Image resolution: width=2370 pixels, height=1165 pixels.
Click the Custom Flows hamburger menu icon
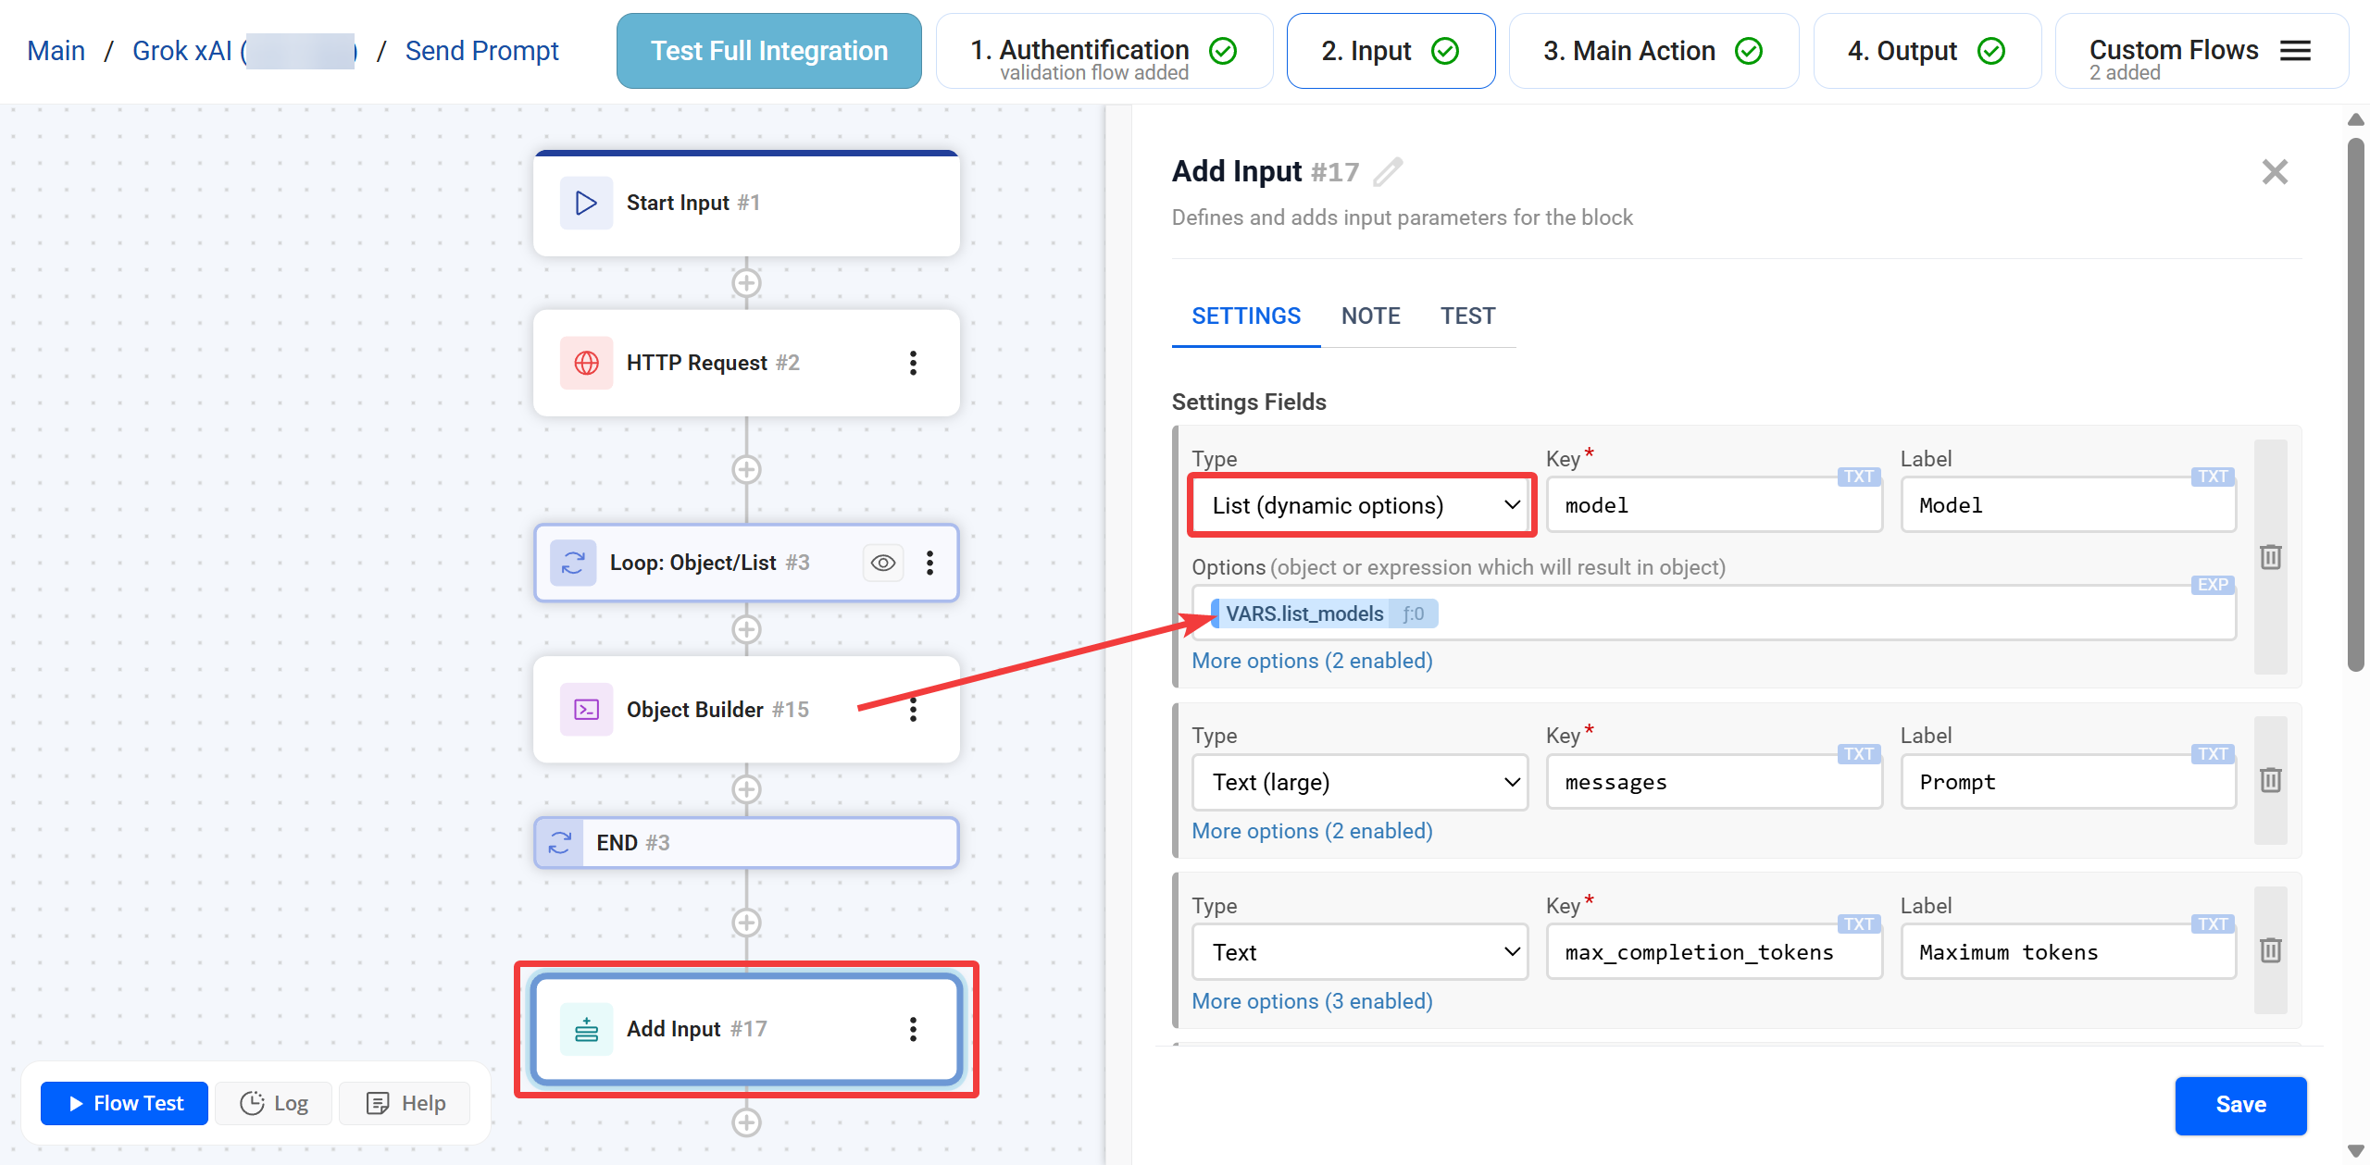tap(2295, 51)
